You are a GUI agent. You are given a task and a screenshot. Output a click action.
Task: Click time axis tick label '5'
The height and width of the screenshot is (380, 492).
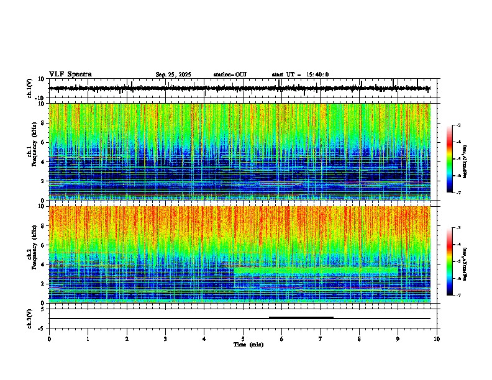coord(243,339)
